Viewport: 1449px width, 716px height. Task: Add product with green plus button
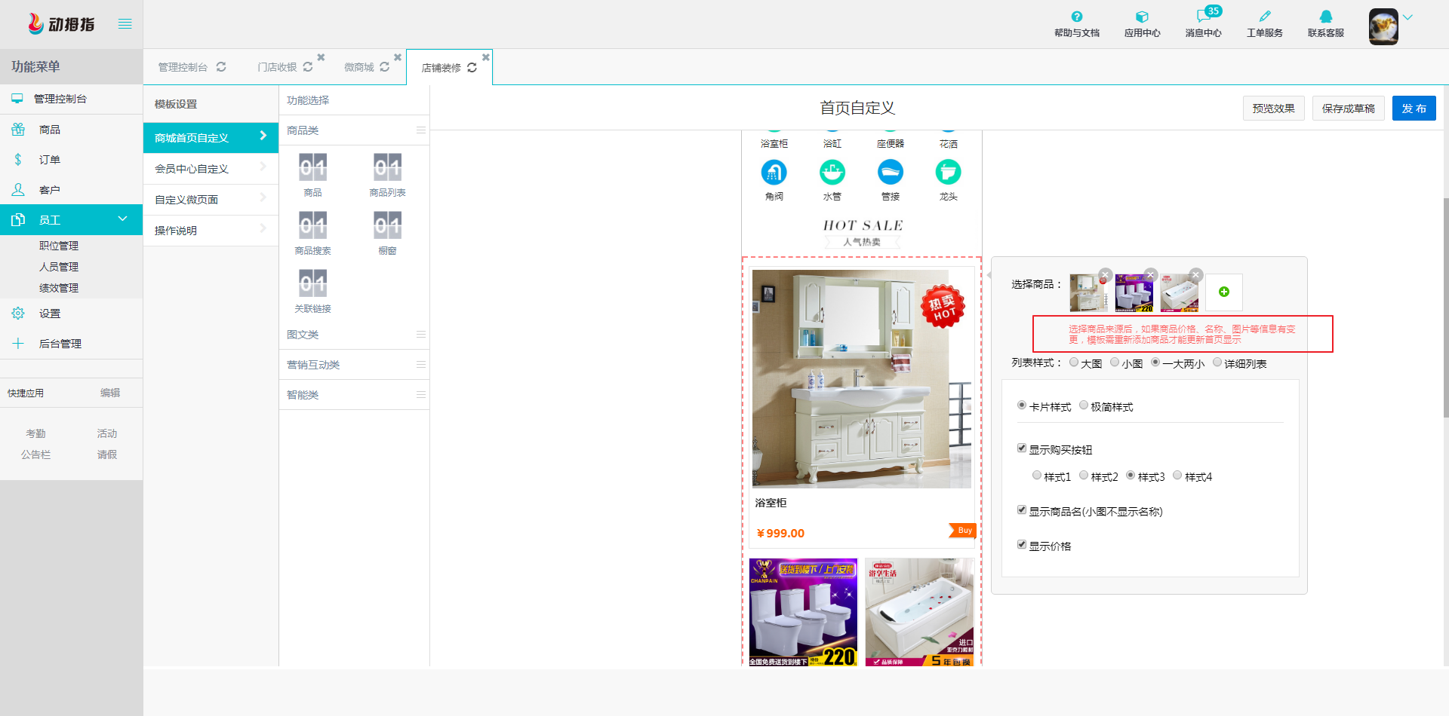point(1224,292)
